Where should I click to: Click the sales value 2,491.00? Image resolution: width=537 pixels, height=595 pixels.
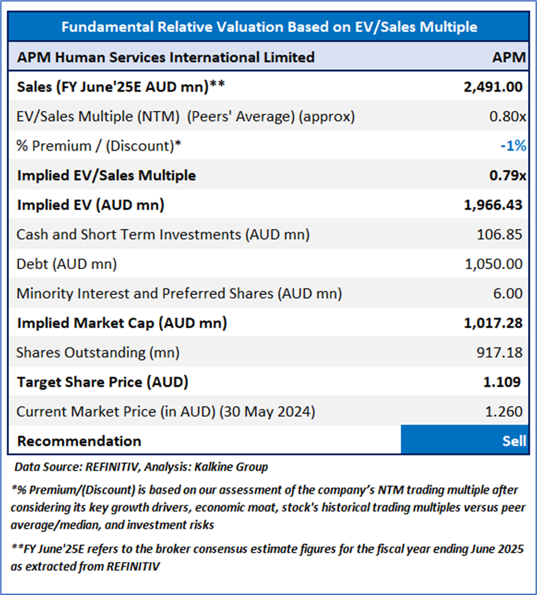[x=493, y=87]
